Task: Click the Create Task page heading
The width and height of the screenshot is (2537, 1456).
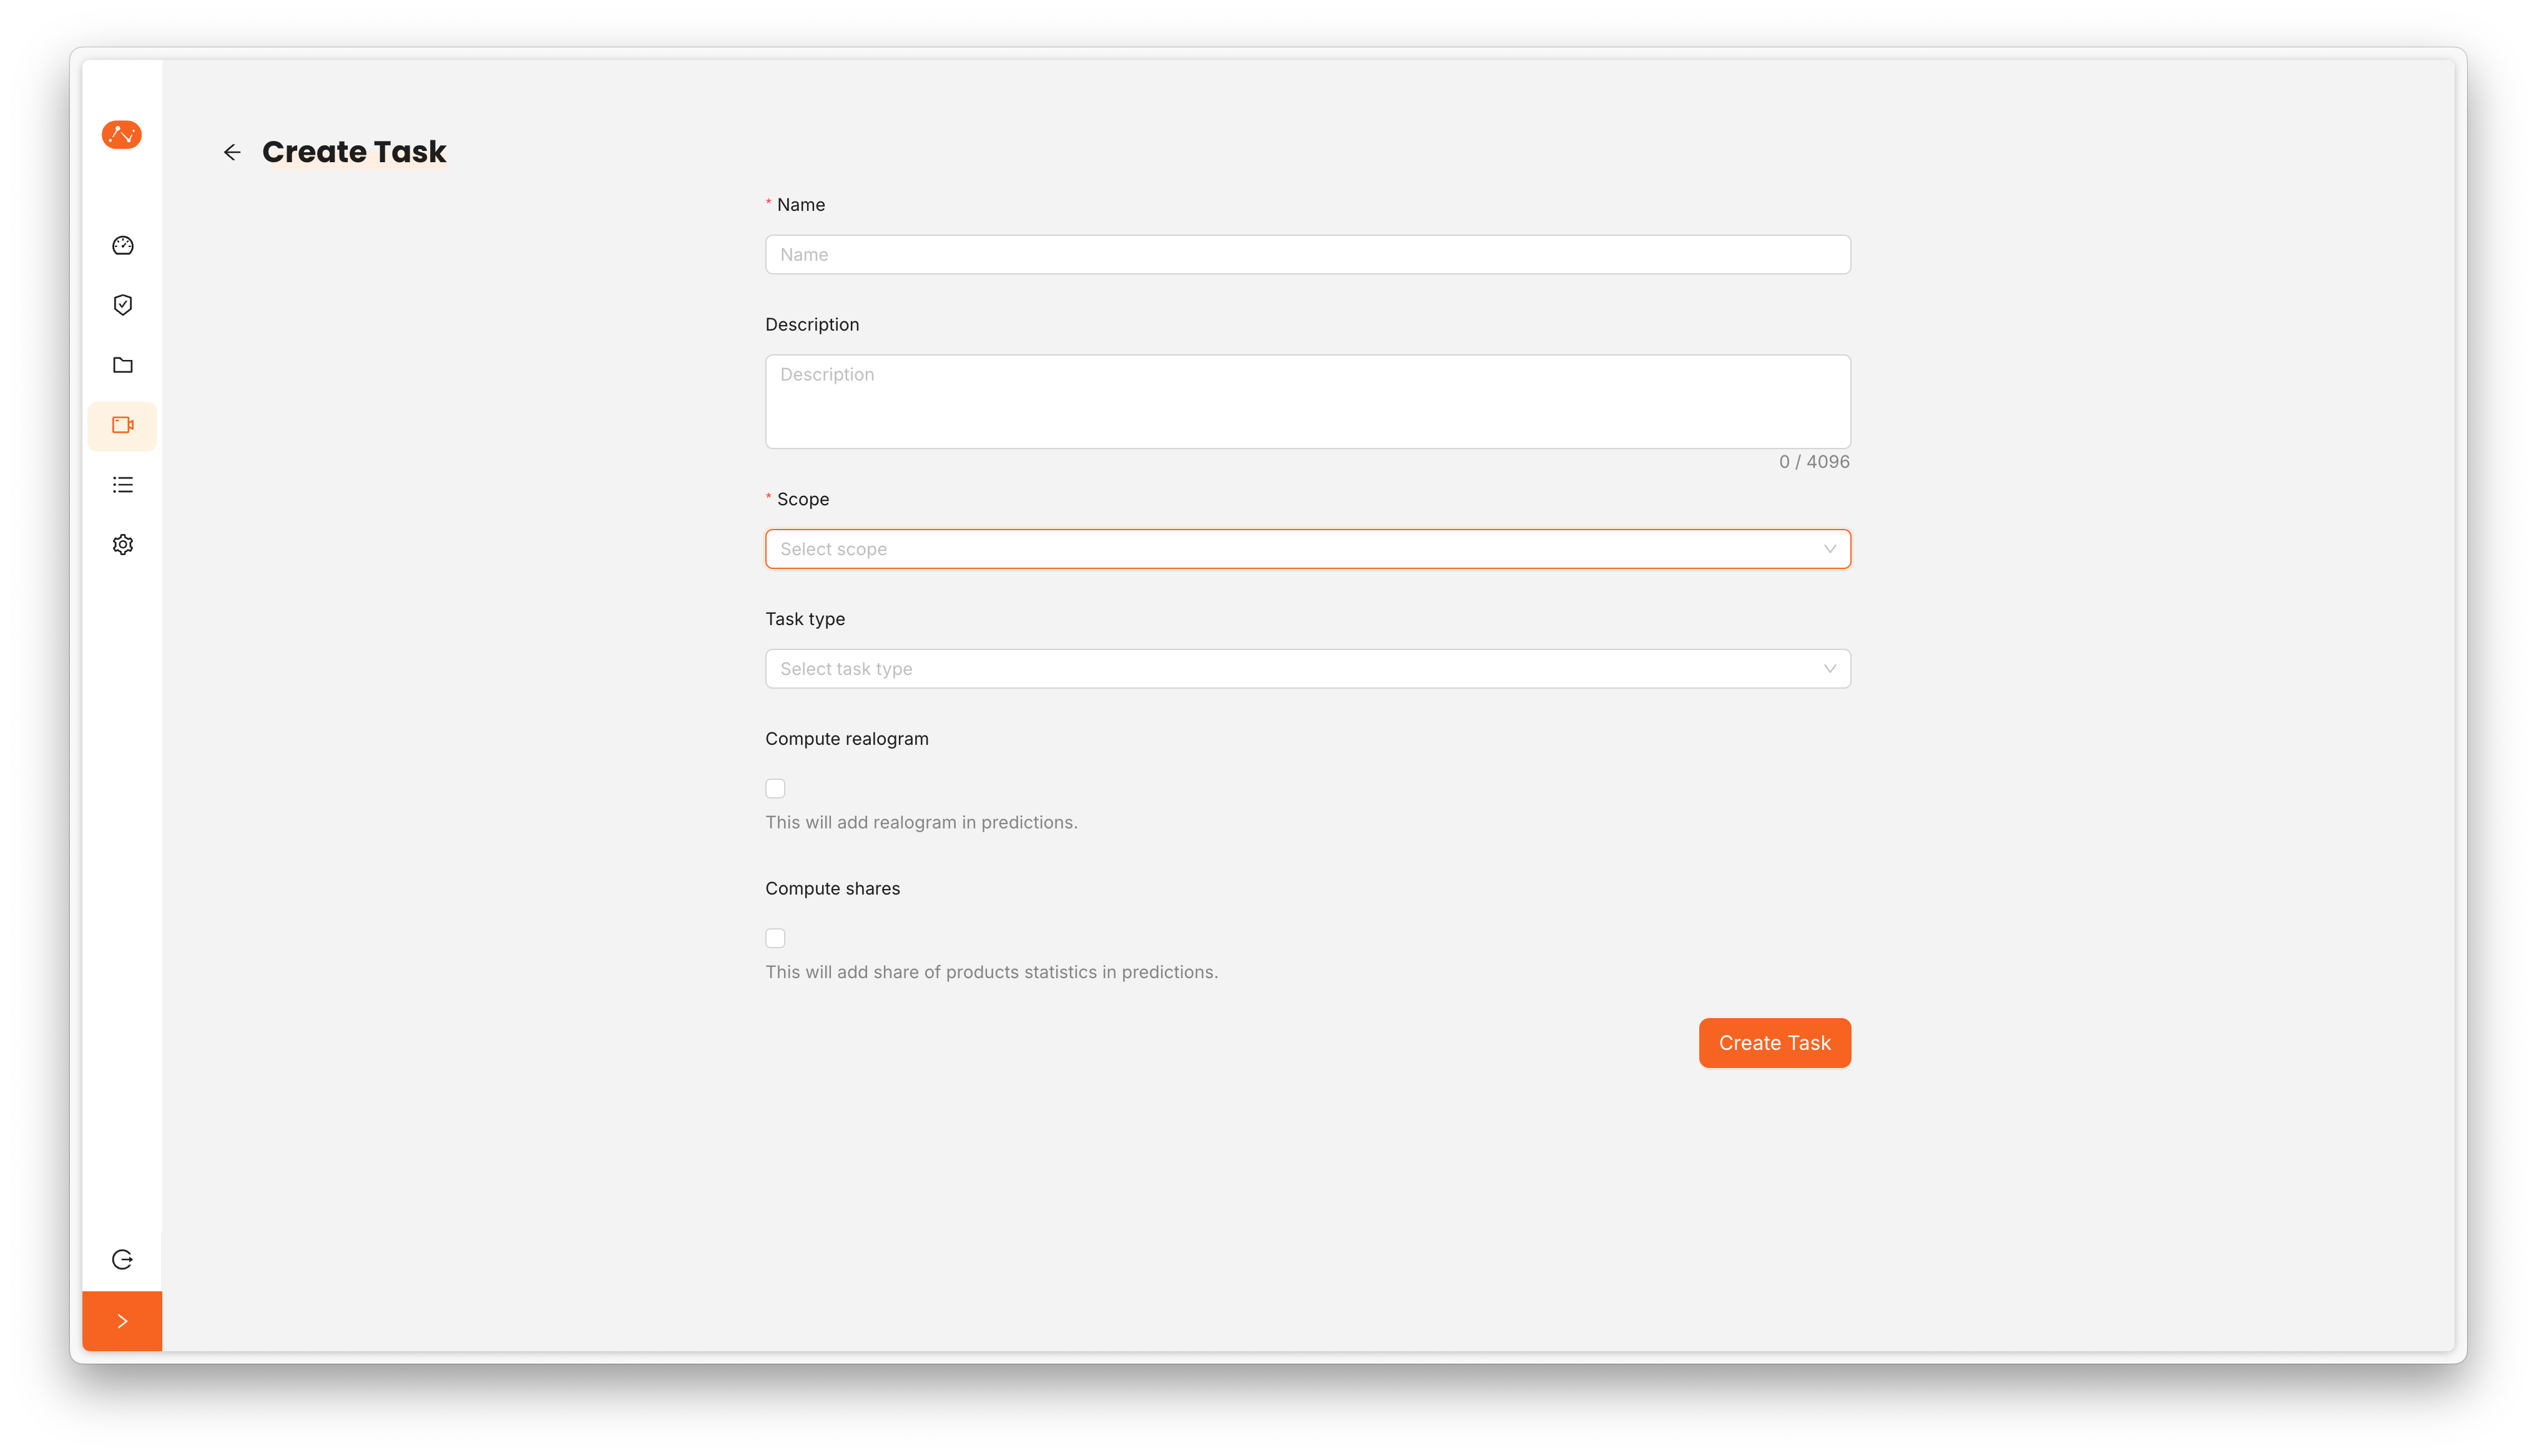Action: (354, 152)
